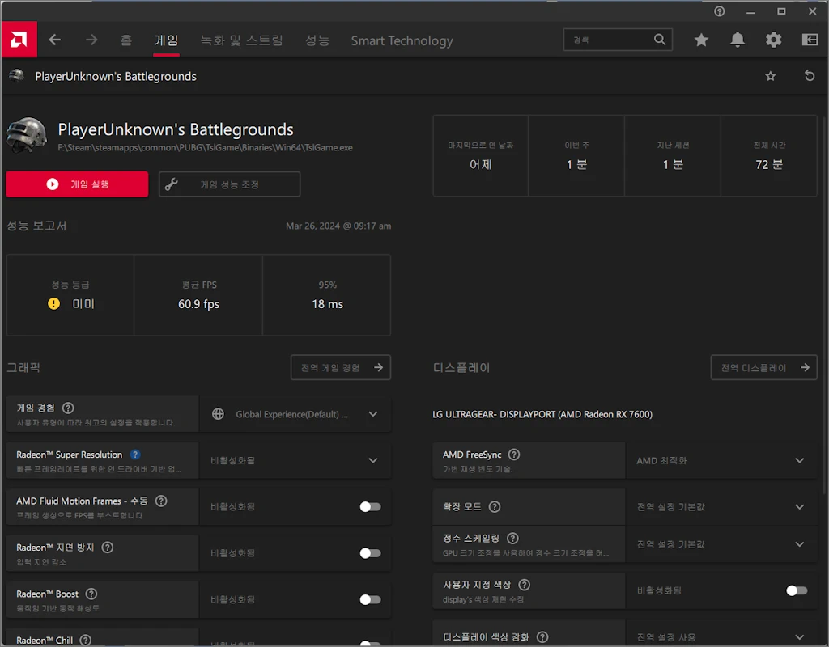
Task: Go back with the left arrow
Action: point(55,40)
